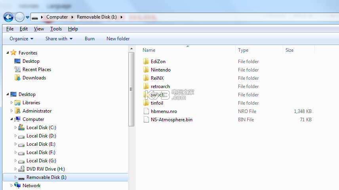The height and width of the screenshot is (190, 339).
Task: Open the ReiNX folder
Action: tap(157, 78)
